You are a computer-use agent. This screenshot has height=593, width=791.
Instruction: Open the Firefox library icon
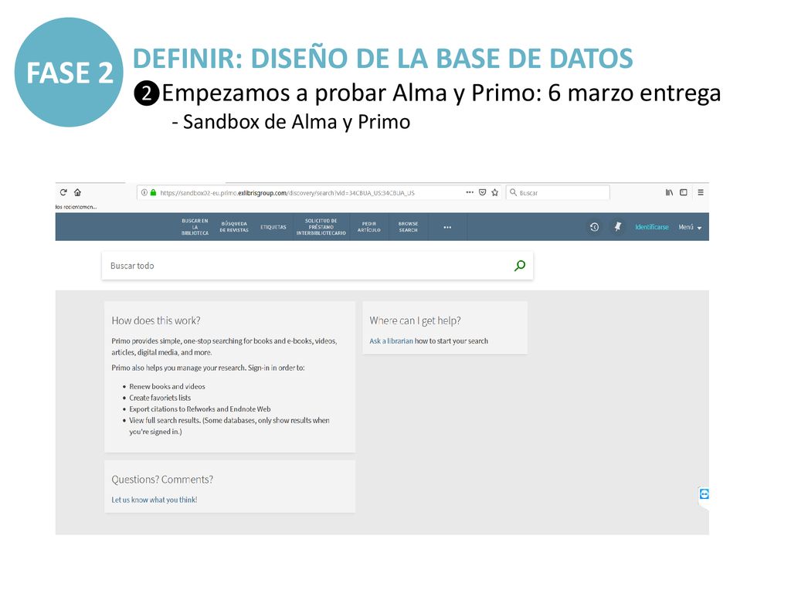point(669,192)
